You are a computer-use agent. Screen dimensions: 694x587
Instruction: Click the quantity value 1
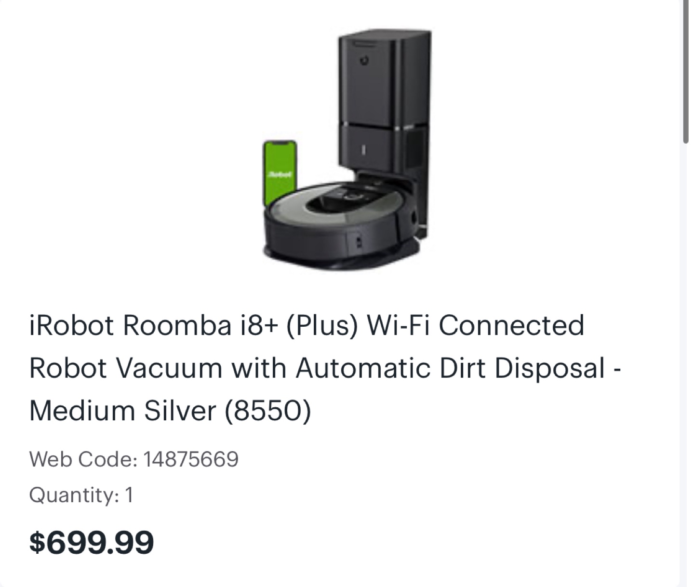tap(129, 495)
